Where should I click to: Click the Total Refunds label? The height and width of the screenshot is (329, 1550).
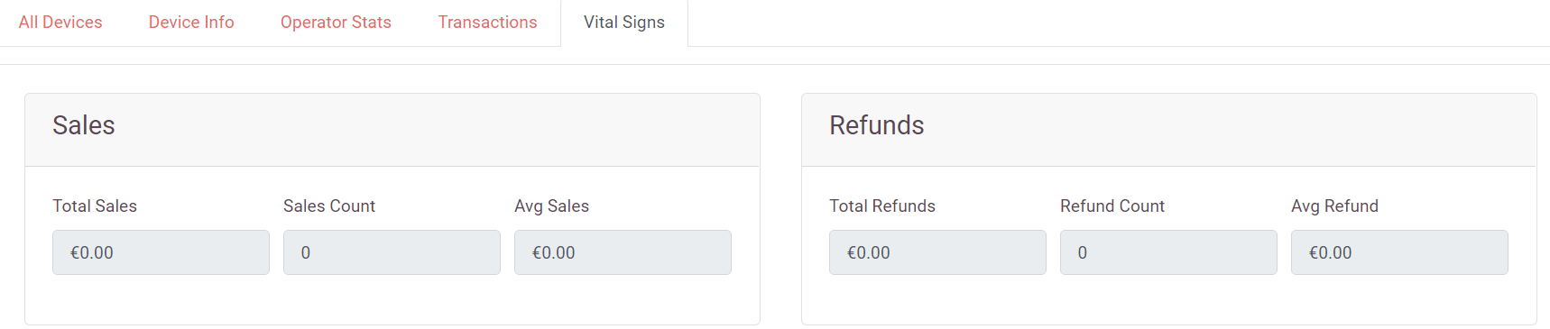tap(882, 206)
